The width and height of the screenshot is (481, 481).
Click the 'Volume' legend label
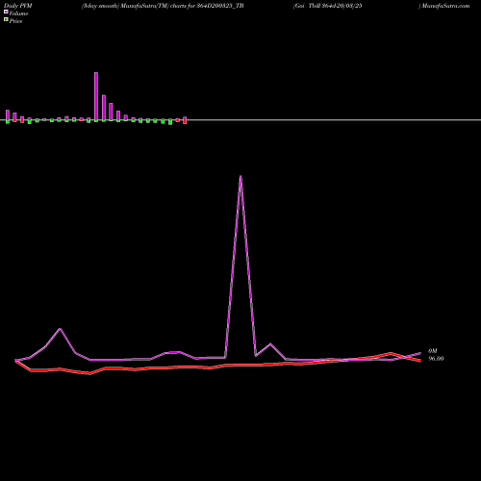[x=18, y=13]
